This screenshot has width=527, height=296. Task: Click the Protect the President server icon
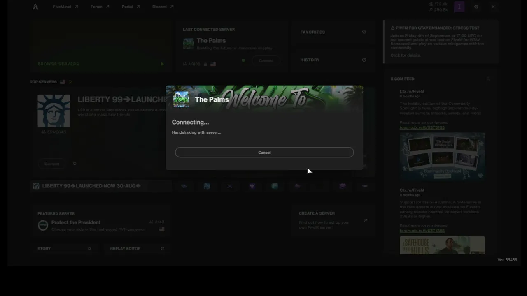coord(43,225)
